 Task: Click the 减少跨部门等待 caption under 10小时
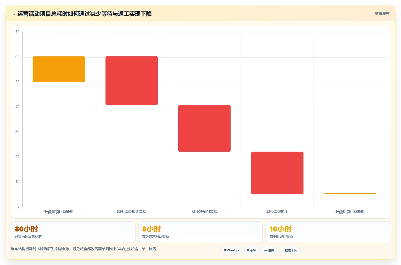click(x=281, y=237)
